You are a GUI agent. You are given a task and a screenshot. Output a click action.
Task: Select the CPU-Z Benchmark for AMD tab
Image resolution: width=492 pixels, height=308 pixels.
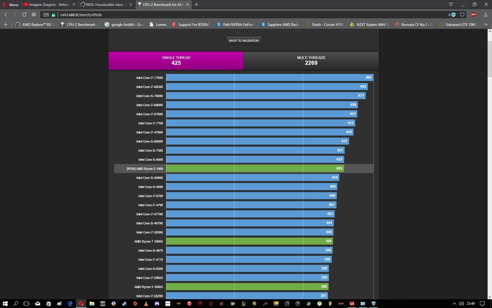[163, 5]
